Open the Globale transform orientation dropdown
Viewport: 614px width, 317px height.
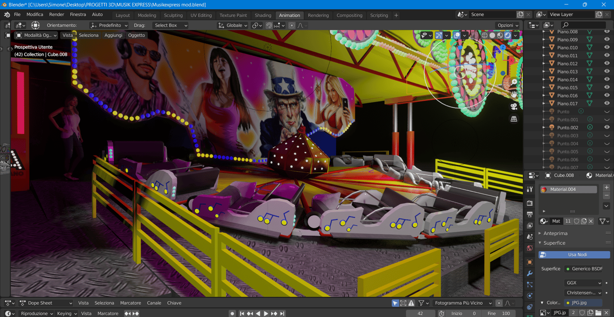click(x=233, y=25)
